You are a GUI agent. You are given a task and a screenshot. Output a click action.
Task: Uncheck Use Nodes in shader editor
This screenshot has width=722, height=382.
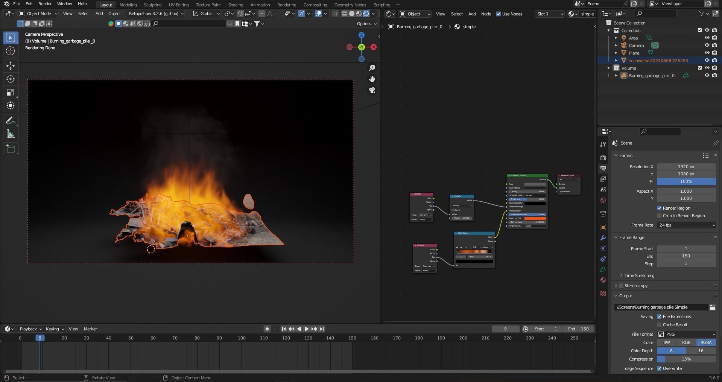[499, 14]
